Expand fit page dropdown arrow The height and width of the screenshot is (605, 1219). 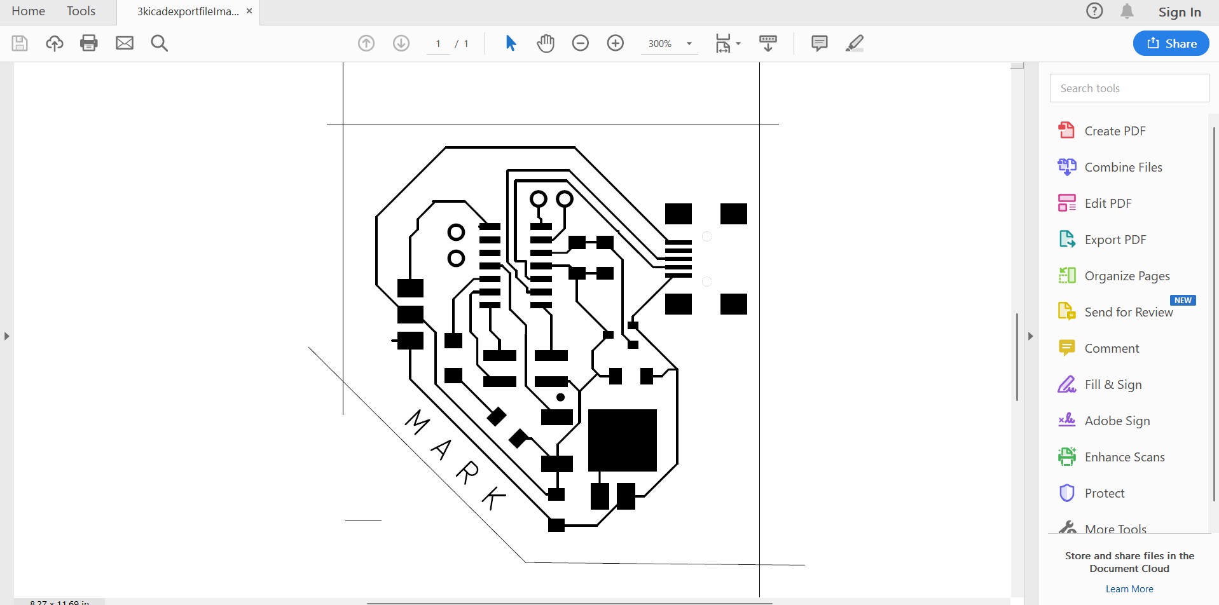[x=738, y=43]
